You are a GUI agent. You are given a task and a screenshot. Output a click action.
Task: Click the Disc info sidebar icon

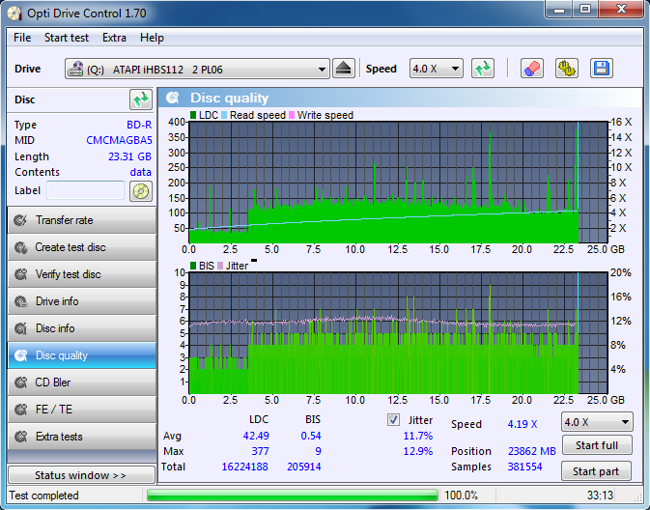pyautogui.click(x=20, y=328)
